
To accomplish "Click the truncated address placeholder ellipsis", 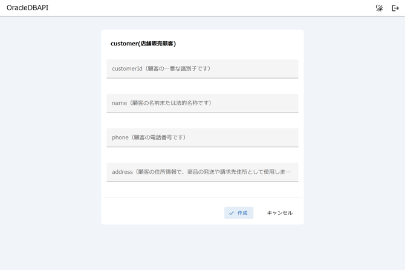I will (x=288, y=172).
